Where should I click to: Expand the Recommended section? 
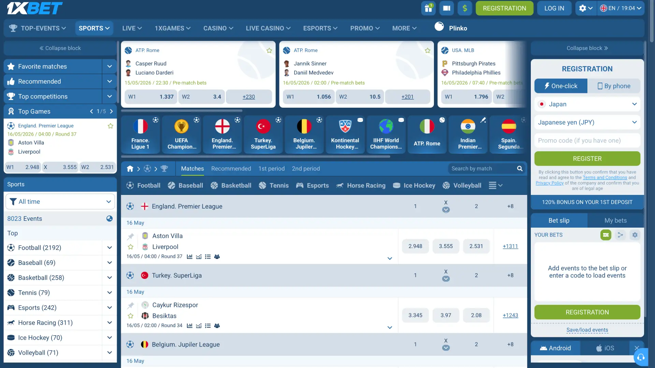(x=110, y=81)
